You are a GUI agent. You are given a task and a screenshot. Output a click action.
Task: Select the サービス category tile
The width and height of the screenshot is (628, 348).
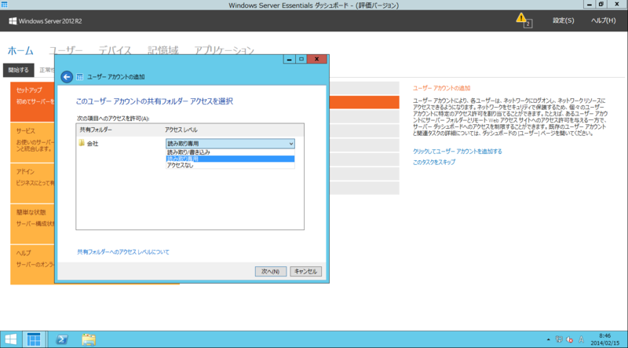32,142
